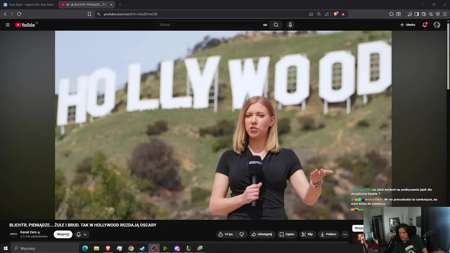Click the Wesprzyj join button
Image resolution: width=450 pixels, height=253 pixels.
pos(63,234)
